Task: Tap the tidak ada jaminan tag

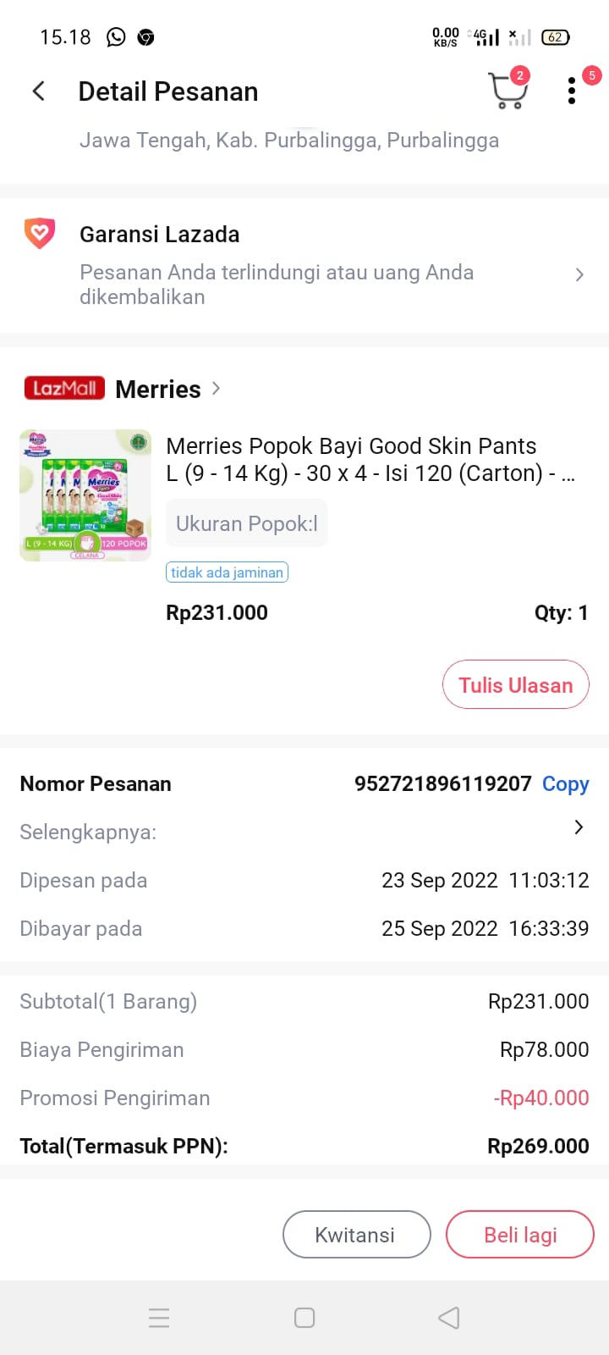Action: pyautogui.click(x=227, y=572)
